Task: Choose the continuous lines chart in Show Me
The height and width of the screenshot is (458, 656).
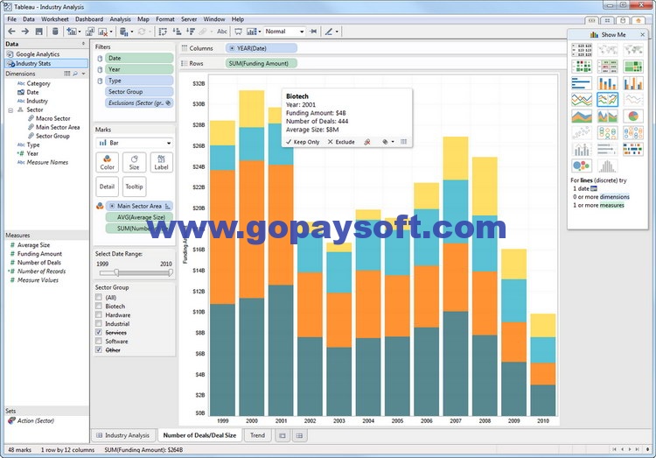Action: point(582,99)
